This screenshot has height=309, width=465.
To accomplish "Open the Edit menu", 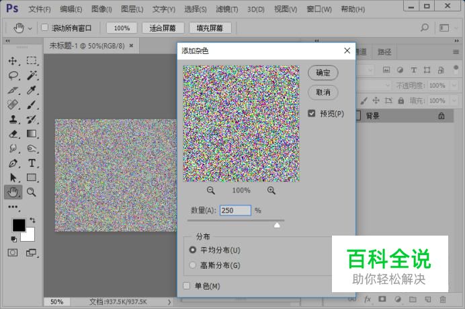I will pyautogui.click(x=71, y=9).
